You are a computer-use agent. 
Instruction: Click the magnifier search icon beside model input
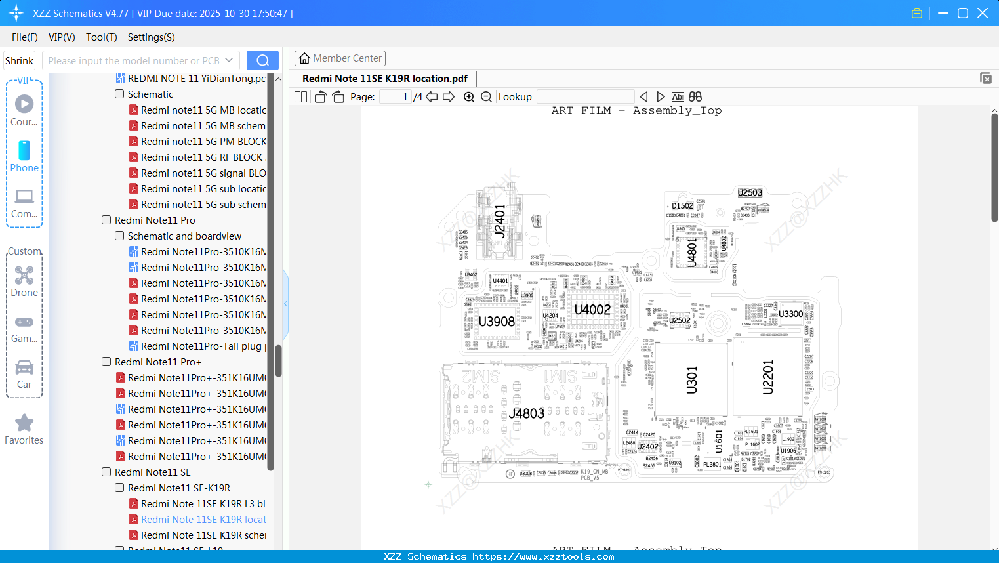pos(262,60)
